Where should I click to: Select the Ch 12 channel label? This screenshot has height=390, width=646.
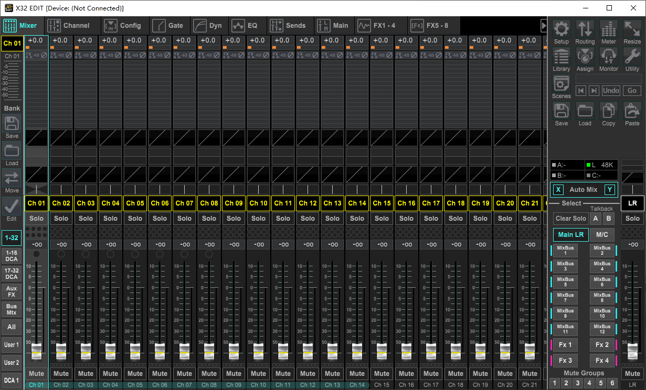[308, 203]
